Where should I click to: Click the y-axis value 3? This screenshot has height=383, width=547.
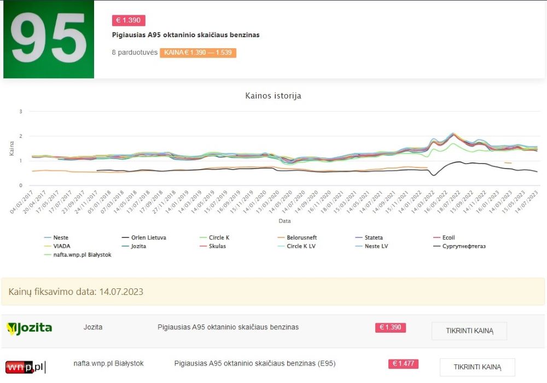21,111
